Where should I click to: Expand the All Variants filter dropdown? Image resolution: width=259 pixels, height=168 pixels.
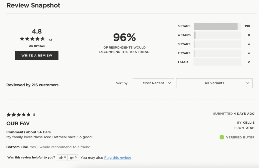[214, 83]
